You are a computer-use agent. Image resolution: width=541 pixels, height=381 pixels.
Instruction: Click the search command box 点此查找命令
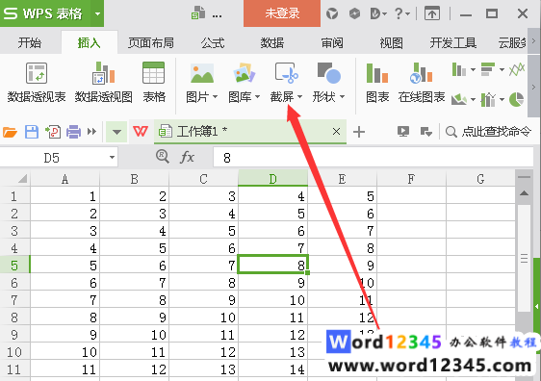(488, 132)
